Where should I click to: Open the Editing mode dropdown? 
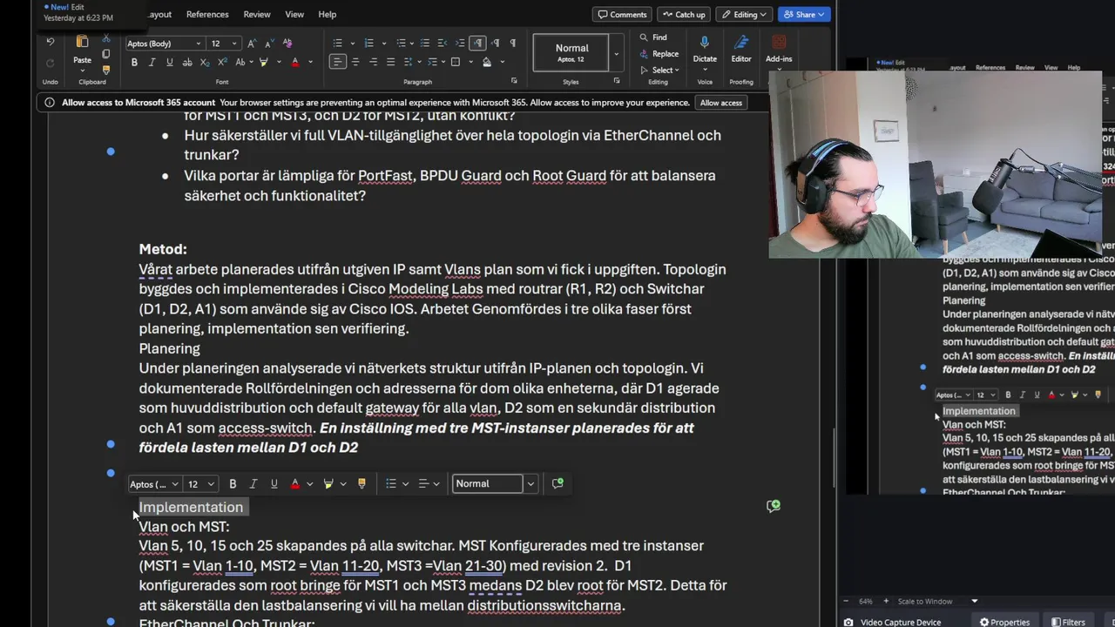(x=744, y=14)
